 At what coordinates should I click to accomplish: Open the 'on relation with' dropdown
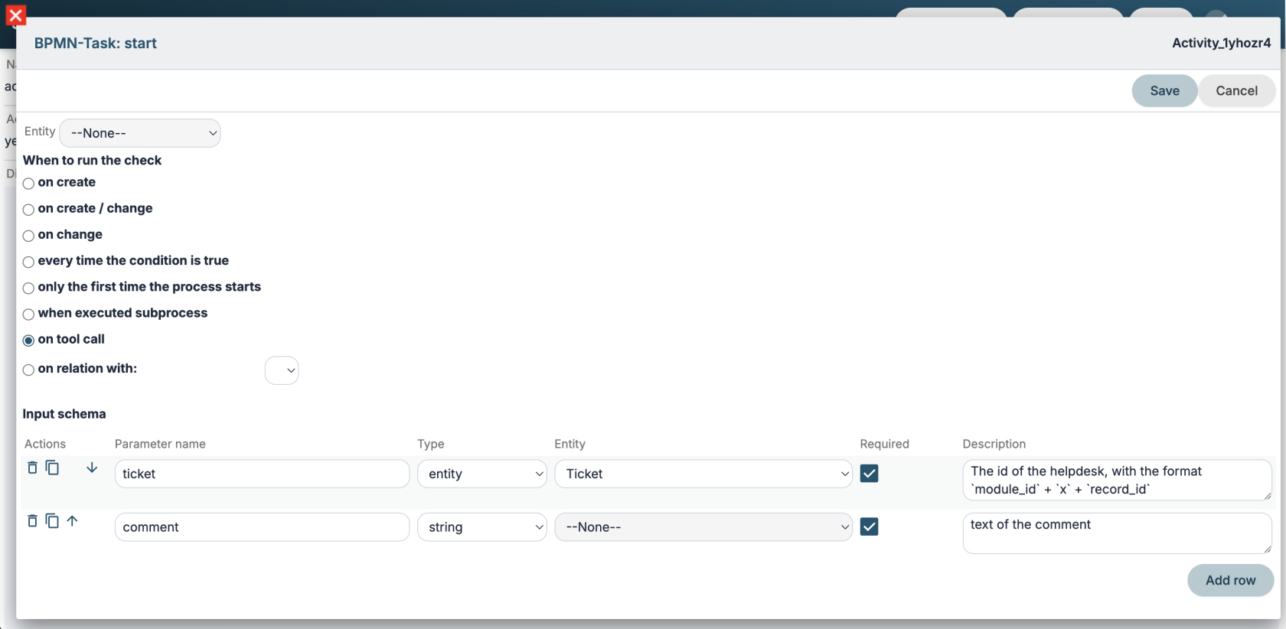pyautogui.click(x=282, y=370)
